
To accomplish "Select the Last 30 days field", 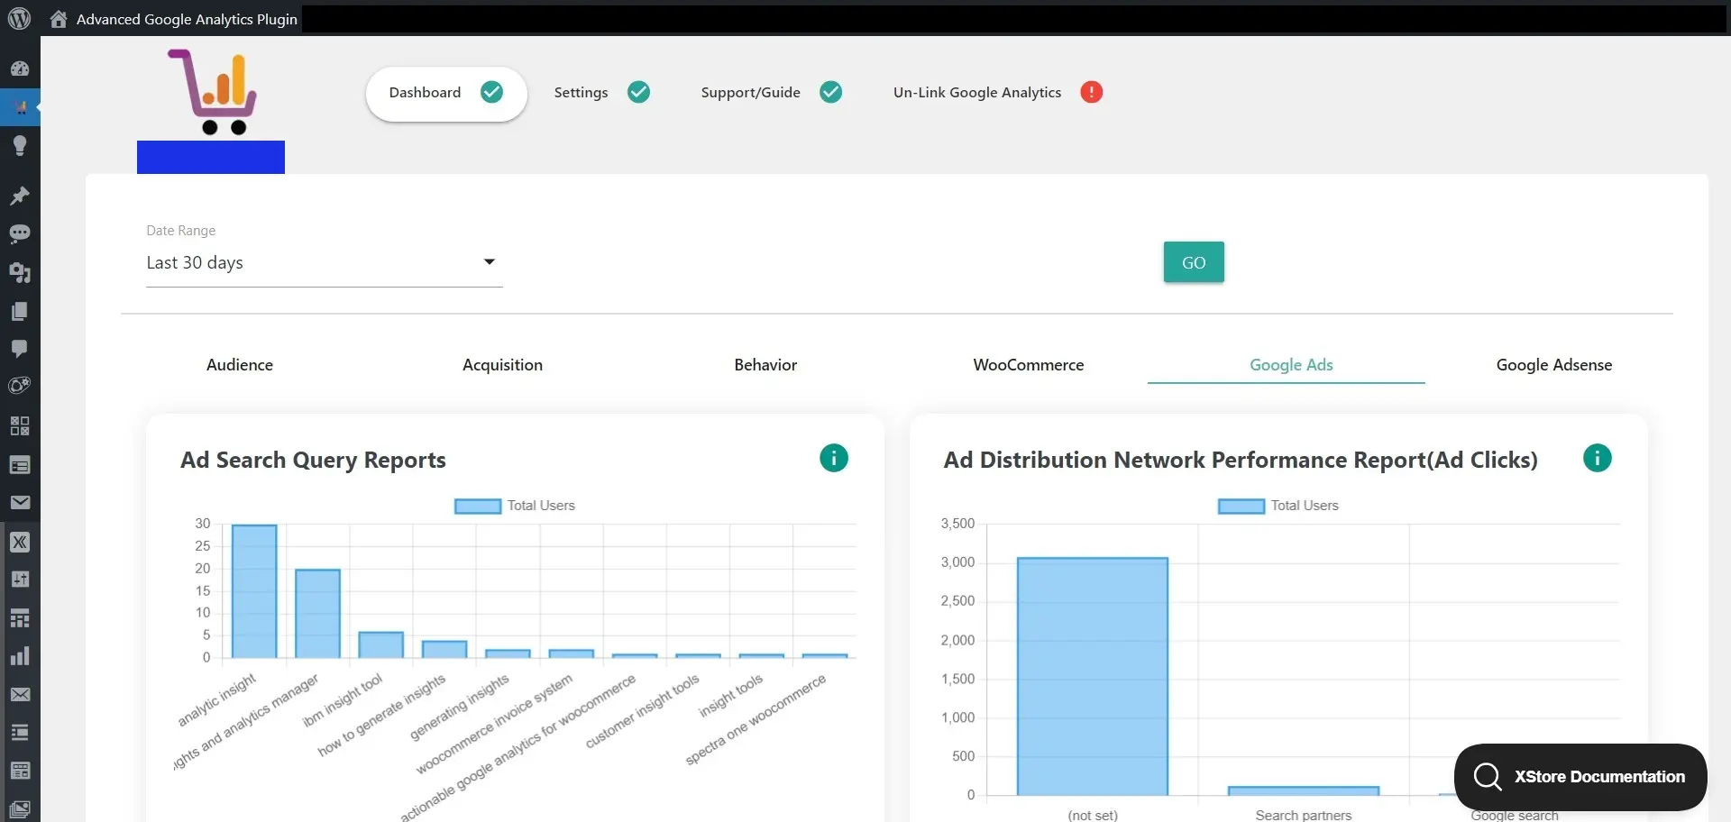I will click(x=325, y=263).
